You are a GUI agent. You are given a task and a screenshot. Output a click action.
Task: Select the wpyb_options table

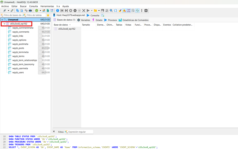click(x=19, y=40)
